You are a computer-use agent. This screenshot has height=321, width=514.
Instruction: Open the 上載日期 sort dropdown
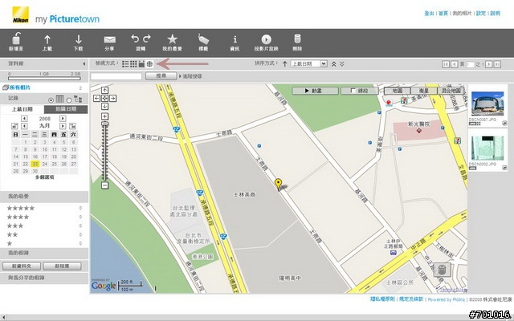tap(309, 63)
